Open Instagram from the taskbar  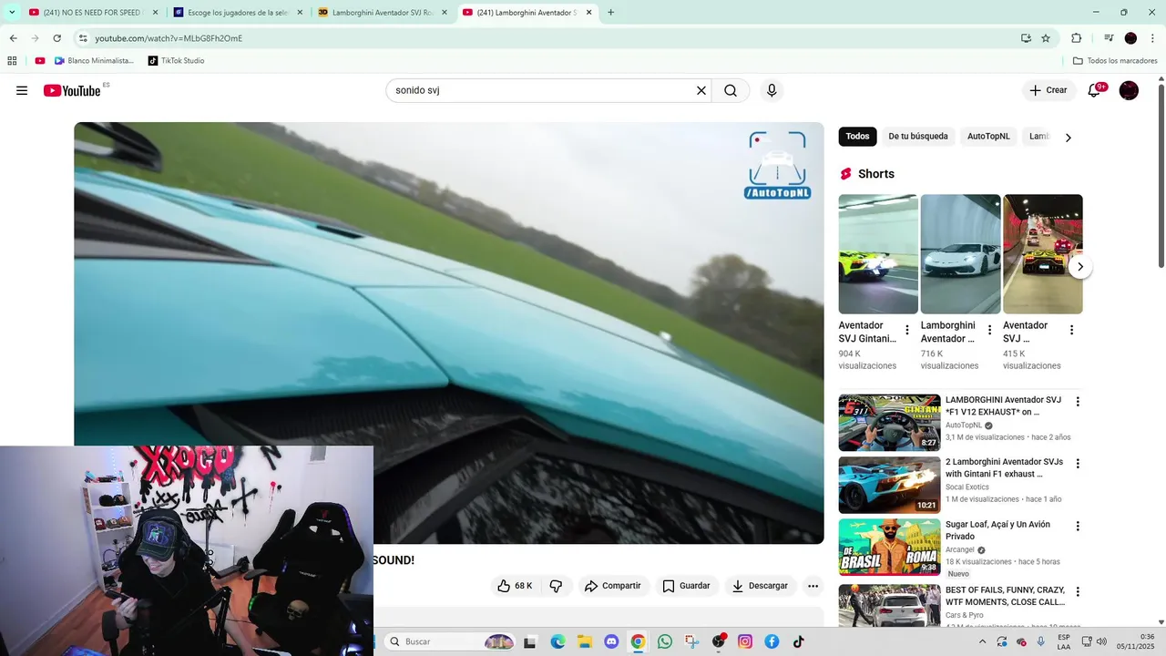(745, 641)
